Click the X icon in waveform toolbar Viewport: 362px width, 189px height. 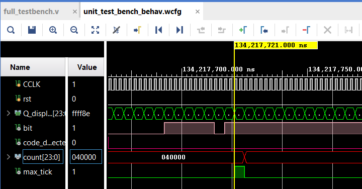click(x=327, y=30)
